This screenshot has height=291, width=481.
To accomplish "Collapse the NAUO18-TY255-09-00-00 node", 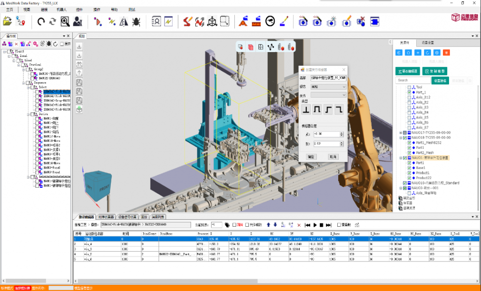I will pyautogui.click(x=401, y=138).
